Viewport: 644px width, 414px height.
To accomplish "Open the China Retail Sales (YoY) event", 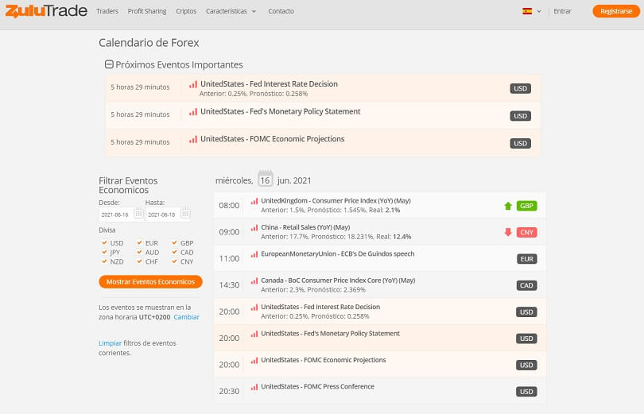I will [305, 227].
